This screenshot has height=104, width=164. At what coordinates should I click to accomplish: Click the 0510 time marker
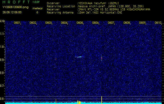coord(158,23)
